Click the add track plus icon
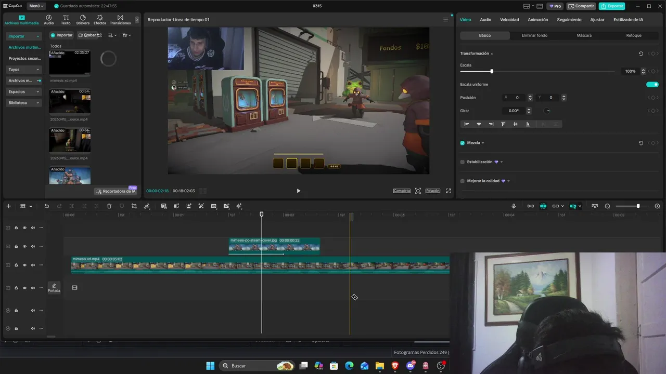666x374 pixels. [x=8, y=206]
